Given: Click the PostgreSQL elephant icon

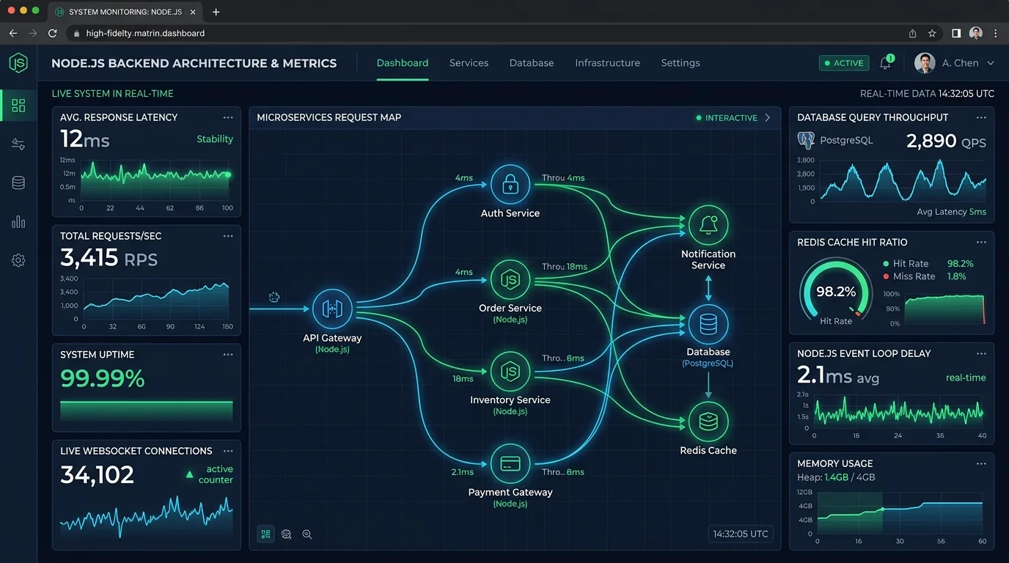Looking at the screenshot, I should [x=806, y=140].
